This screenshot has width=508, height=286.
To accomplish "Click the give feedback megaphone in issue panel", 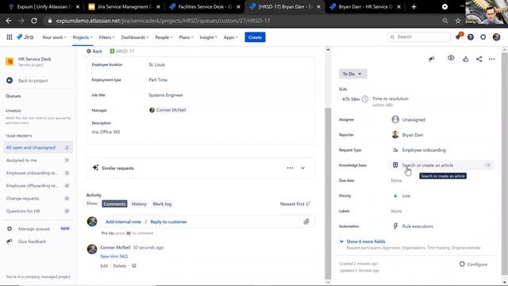I will (432, 59).
